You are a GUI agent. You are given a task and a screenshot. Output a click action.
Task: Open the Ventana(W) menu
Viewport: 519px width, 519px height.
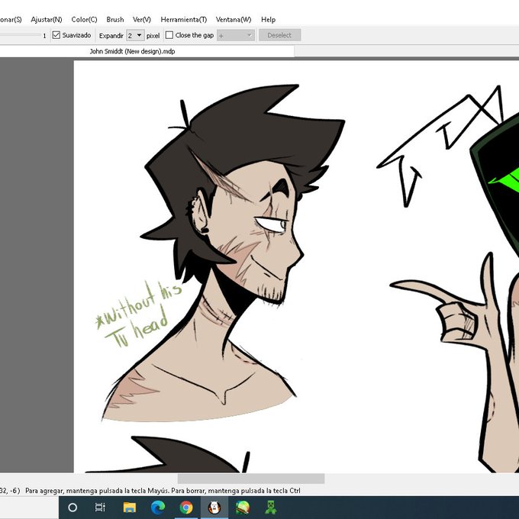[x=234, y=20]
